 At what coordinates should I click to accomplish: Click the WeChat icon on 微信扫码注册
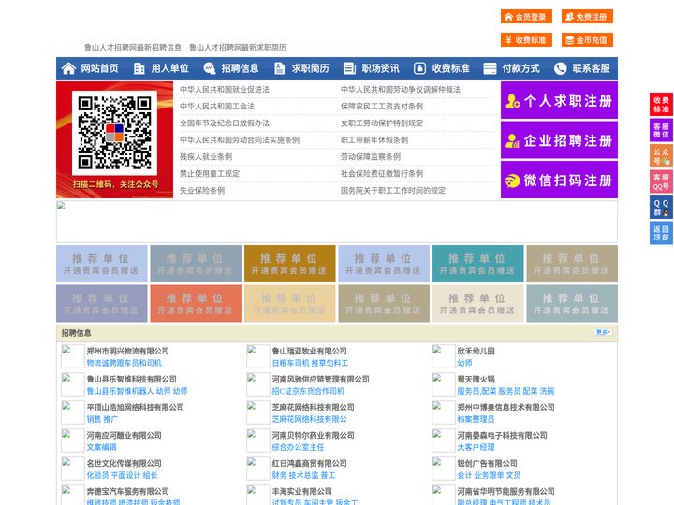point(512,180)
